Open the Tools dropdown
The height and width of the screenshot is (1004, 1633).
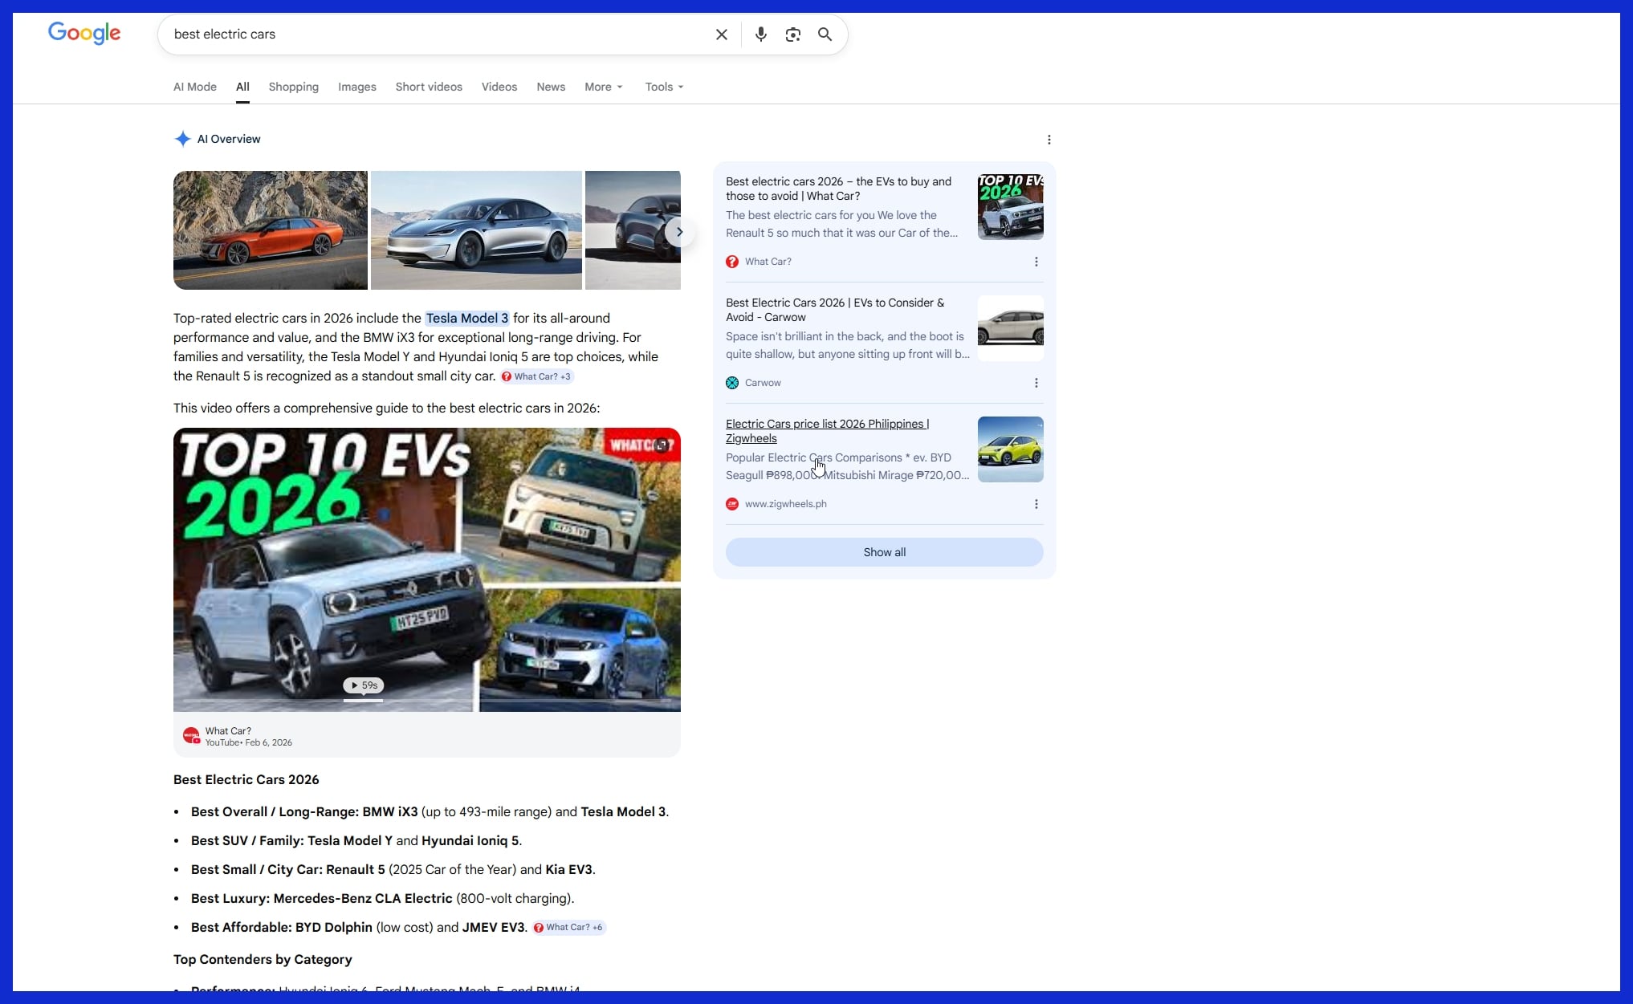click(664, 87)
